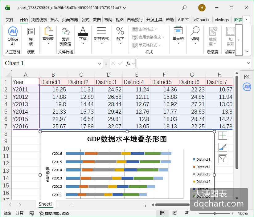The image size is (254, 217).
Task: Select cell A1 containing Year
Action: coord(26,82)
